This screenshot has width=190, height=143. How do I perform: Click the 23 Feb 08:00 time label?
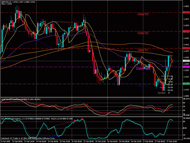[x=17, y=141]
